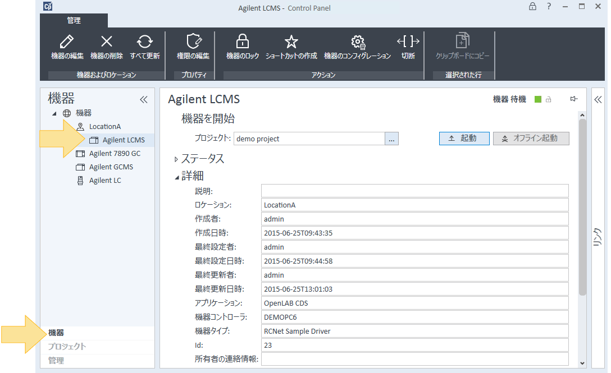Click the Agilent LCMS instrument icon
The image size is (611, 373).
click(94, 140)
